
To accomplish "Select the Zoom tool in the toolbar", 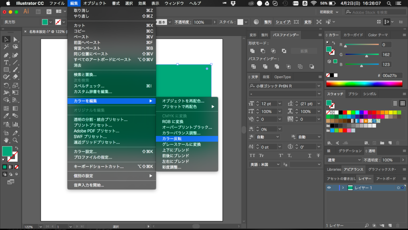I will (15, 141).
